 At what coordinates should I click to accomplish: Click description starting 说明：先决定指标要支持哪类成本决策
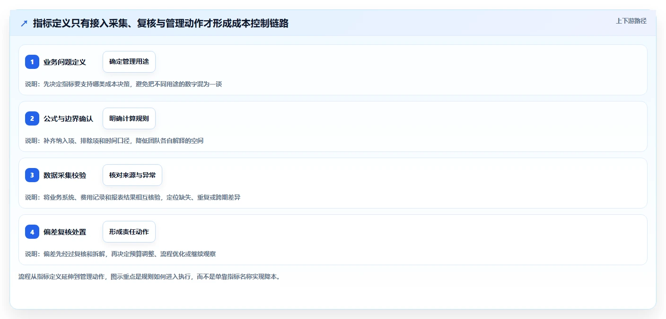click(x=123, y=84)
